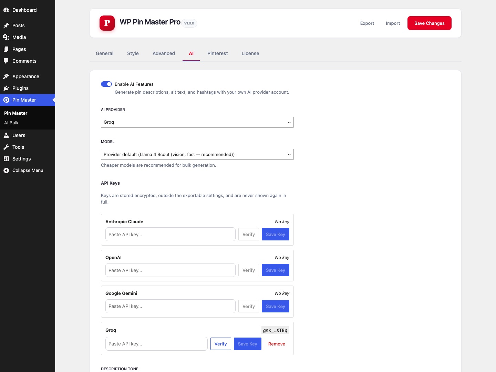496x372 pixels.
Task: Click the Comments speech bubble icon
Action: [6, 61]
